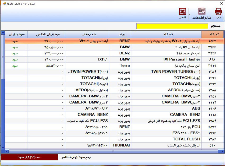Click product code ۱۴۵۱ cell
Image resolution: width=225 pixels, height=166 pixels.
point(212,96)
